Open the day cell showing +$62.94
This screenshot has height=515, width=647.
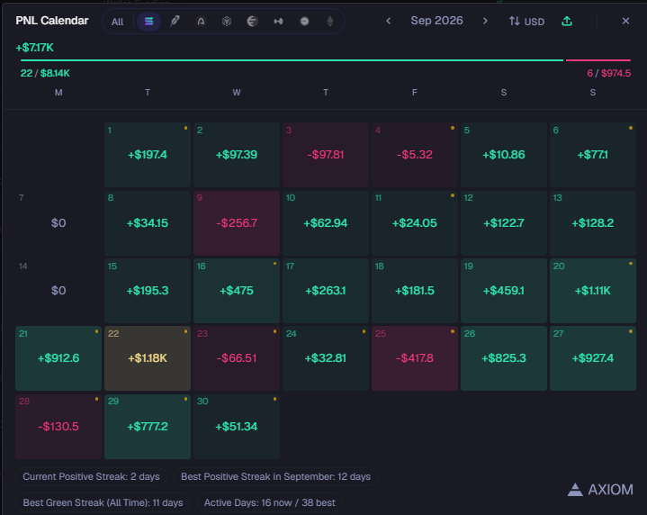pyautogui.click(x=326, y=223)
